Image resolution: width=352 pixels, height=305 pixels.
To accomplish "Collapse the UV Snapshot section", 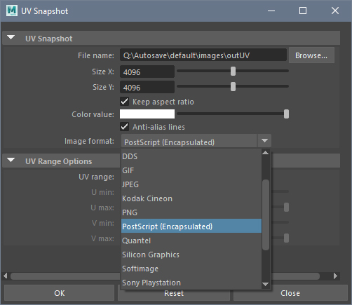I will [x=11, y=37].
